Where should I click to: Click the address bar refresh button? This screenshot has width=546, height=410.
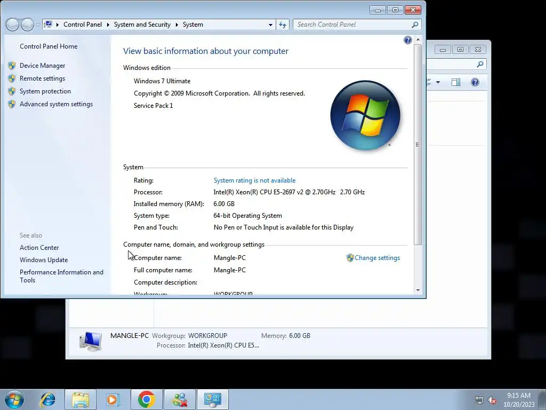tap(283, 25)
